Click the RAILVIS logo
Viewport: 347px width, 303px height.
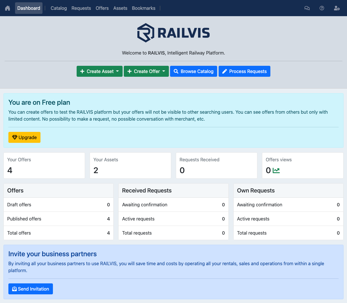173,33
